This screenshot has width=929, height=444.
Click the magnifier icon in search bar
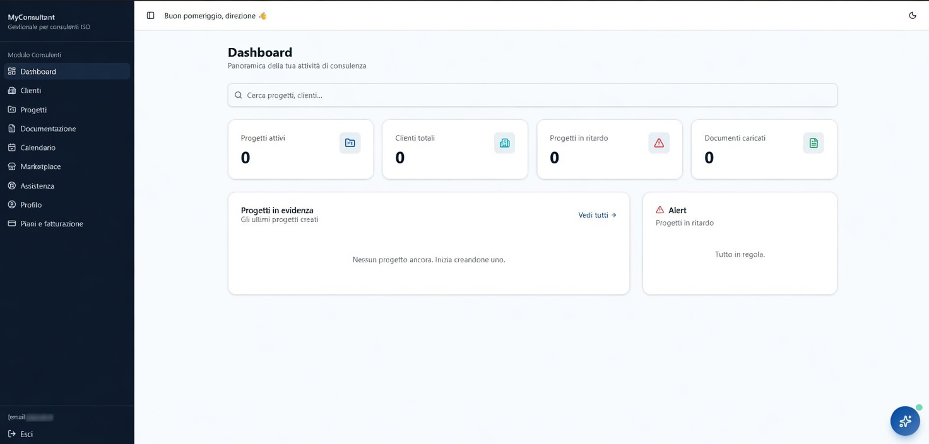(x=239, y=95)
